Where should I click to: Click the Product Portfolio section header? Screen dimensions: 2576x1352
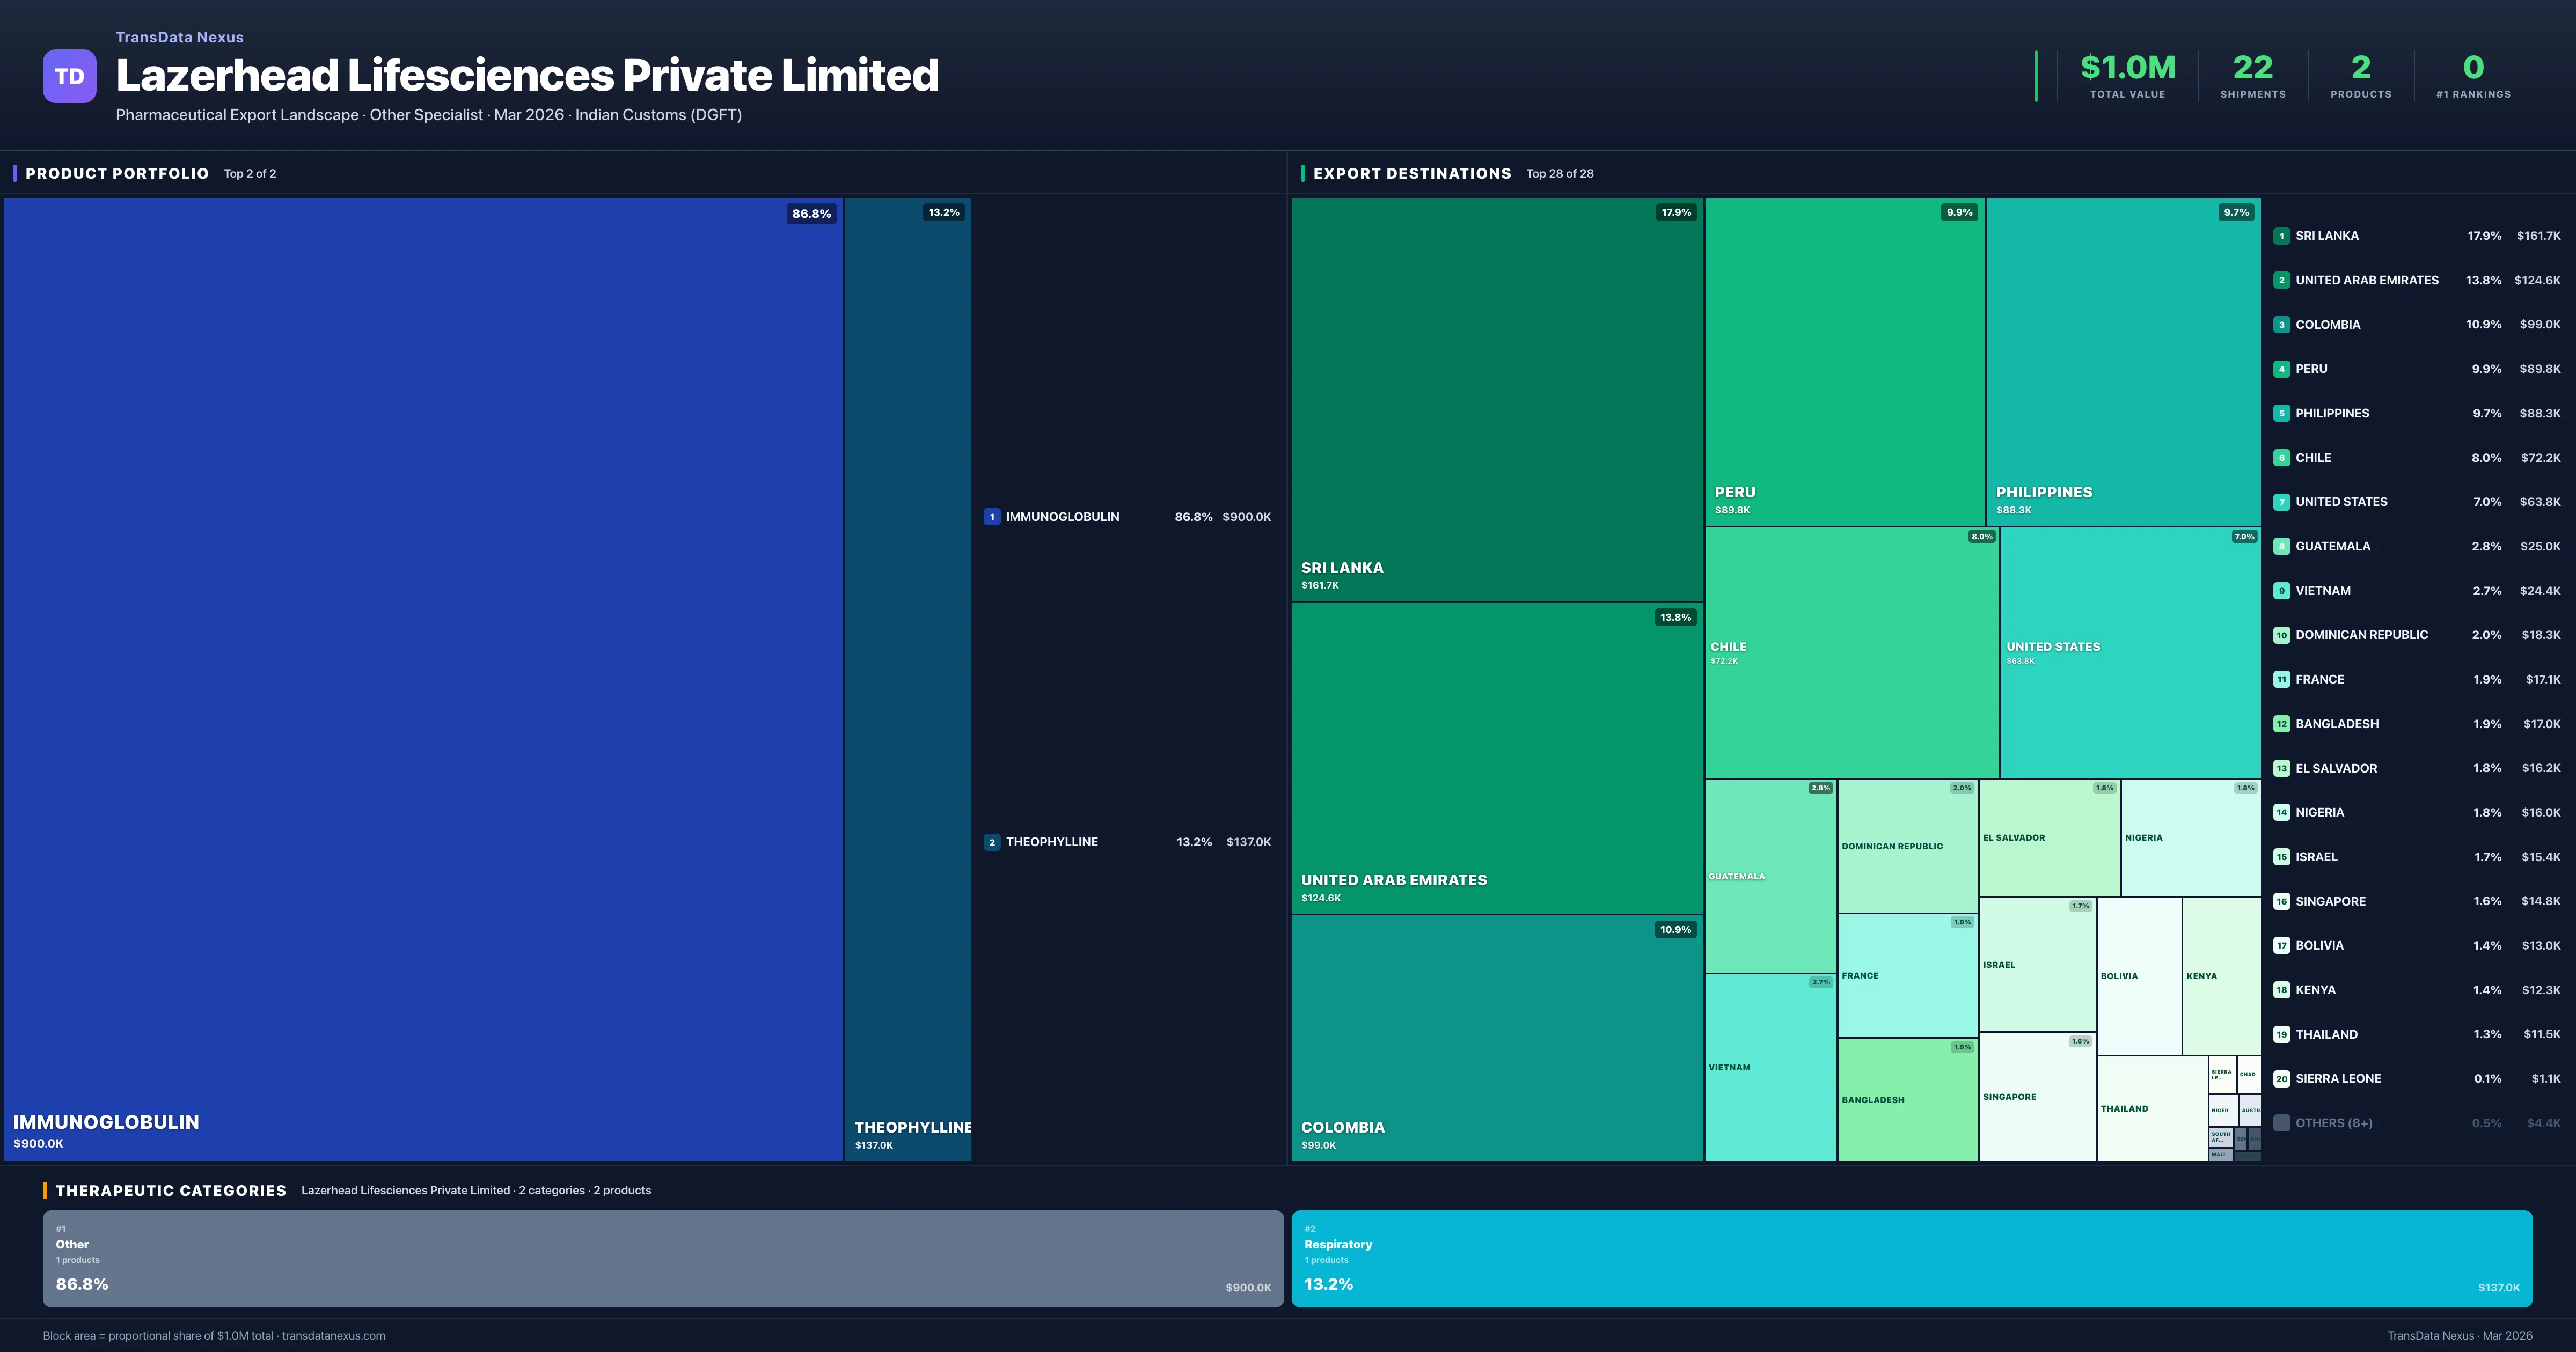117,174
